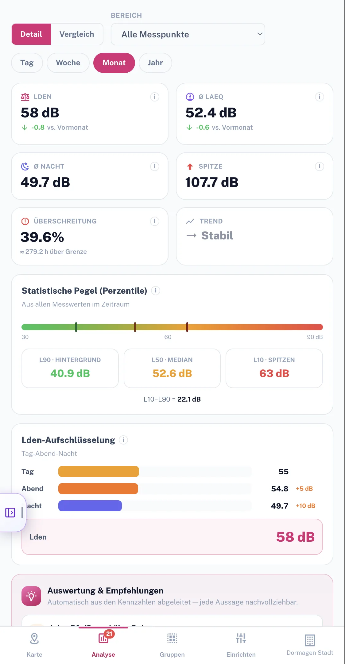The width and height of the screenshot is (345, 664).
Task: Click the Auswertung & Empfehlungen heading
Action: pos(105,591)
